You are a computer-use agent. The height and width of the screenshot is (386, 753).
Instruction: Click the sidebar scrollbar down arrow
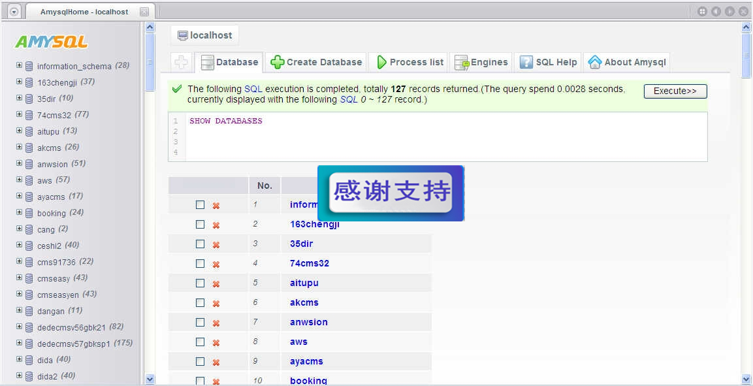(x=150, y=379)
